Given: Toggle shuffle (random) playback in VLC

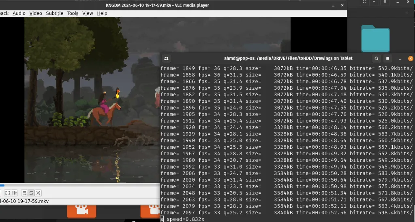Looking at the screenshot, I should point(38,193).
